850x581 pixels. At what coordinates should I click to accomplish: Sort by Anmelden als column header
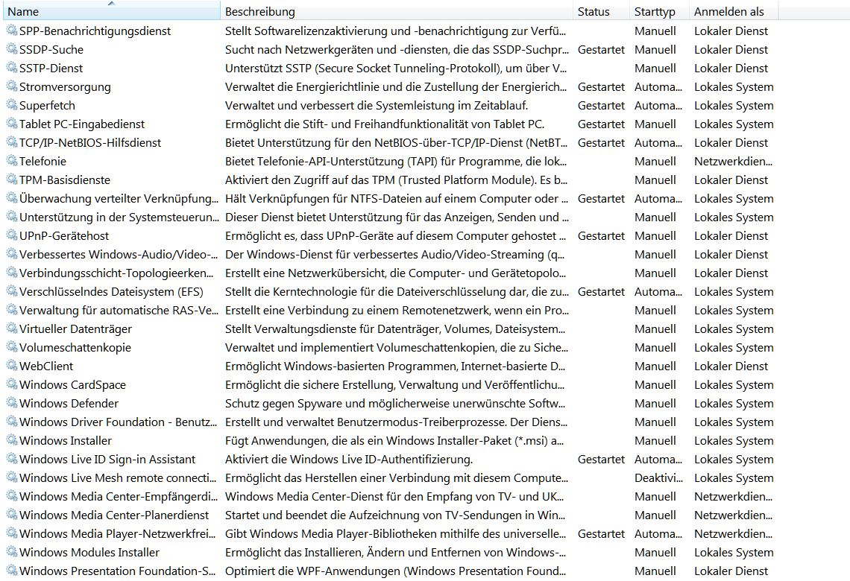point(734,11)
